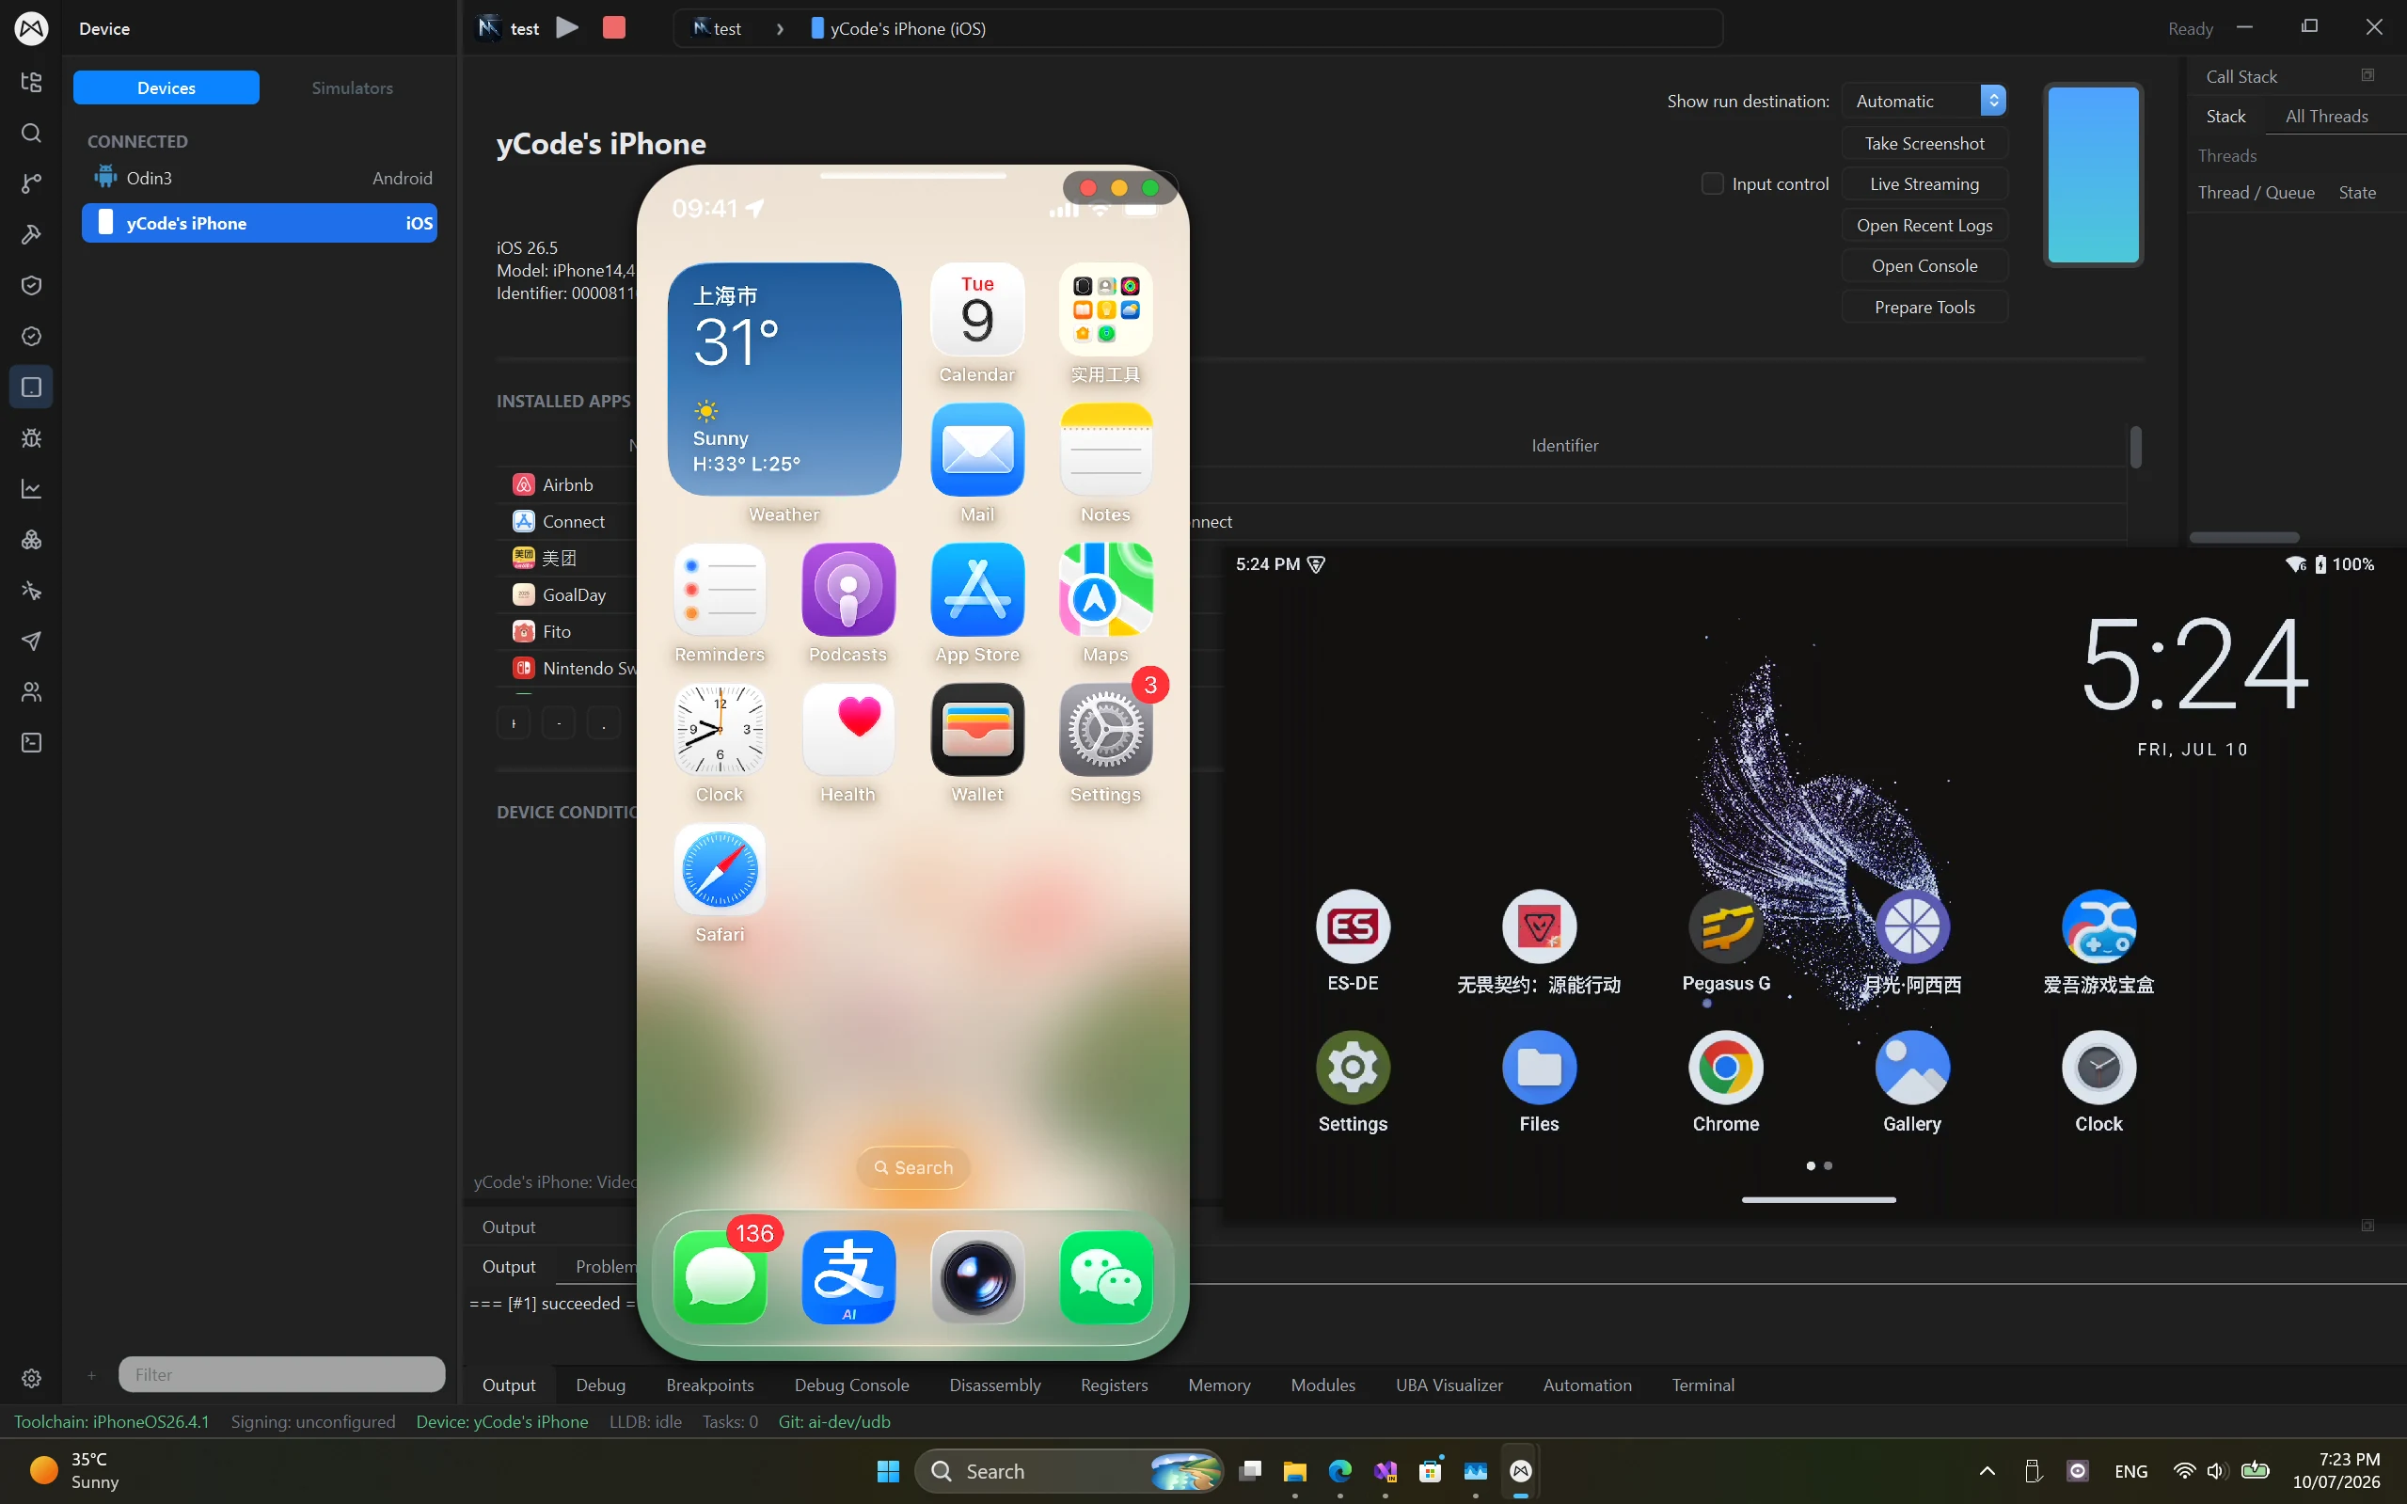Open settings gear at sidebar bottom
The width and height of the screenshot is (2407, 1504).
click(31, 1378)
